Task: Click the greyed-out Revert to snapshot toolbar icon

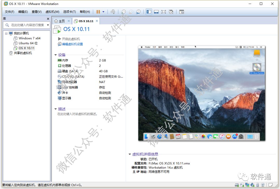Action: coord(131,12)
